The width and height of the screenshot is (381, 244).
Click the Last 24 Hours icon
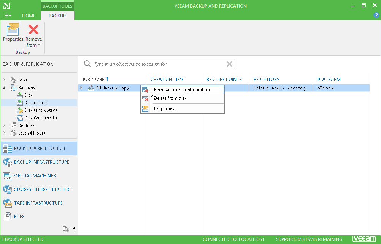point(14,133)
